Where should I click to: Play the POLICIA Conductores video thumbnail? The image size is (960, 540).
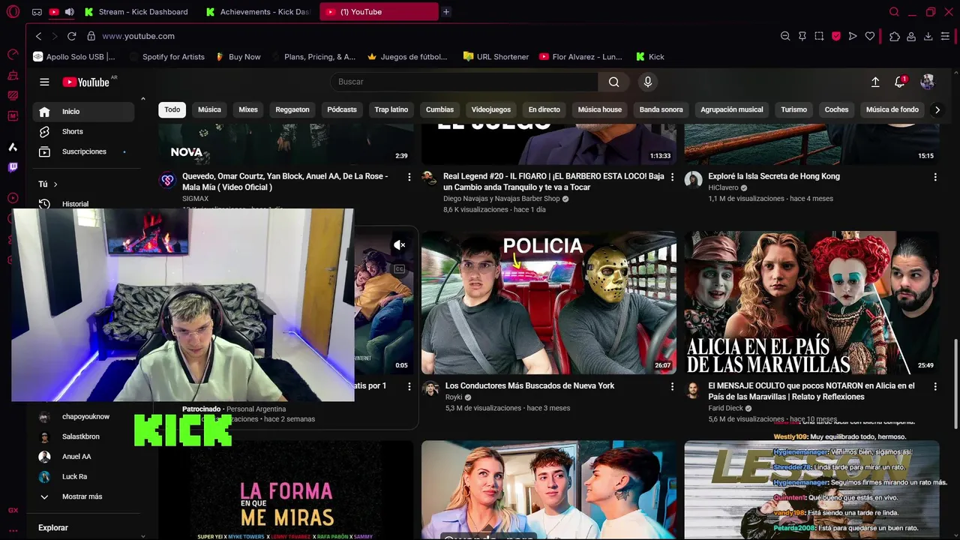pos(549,302)
